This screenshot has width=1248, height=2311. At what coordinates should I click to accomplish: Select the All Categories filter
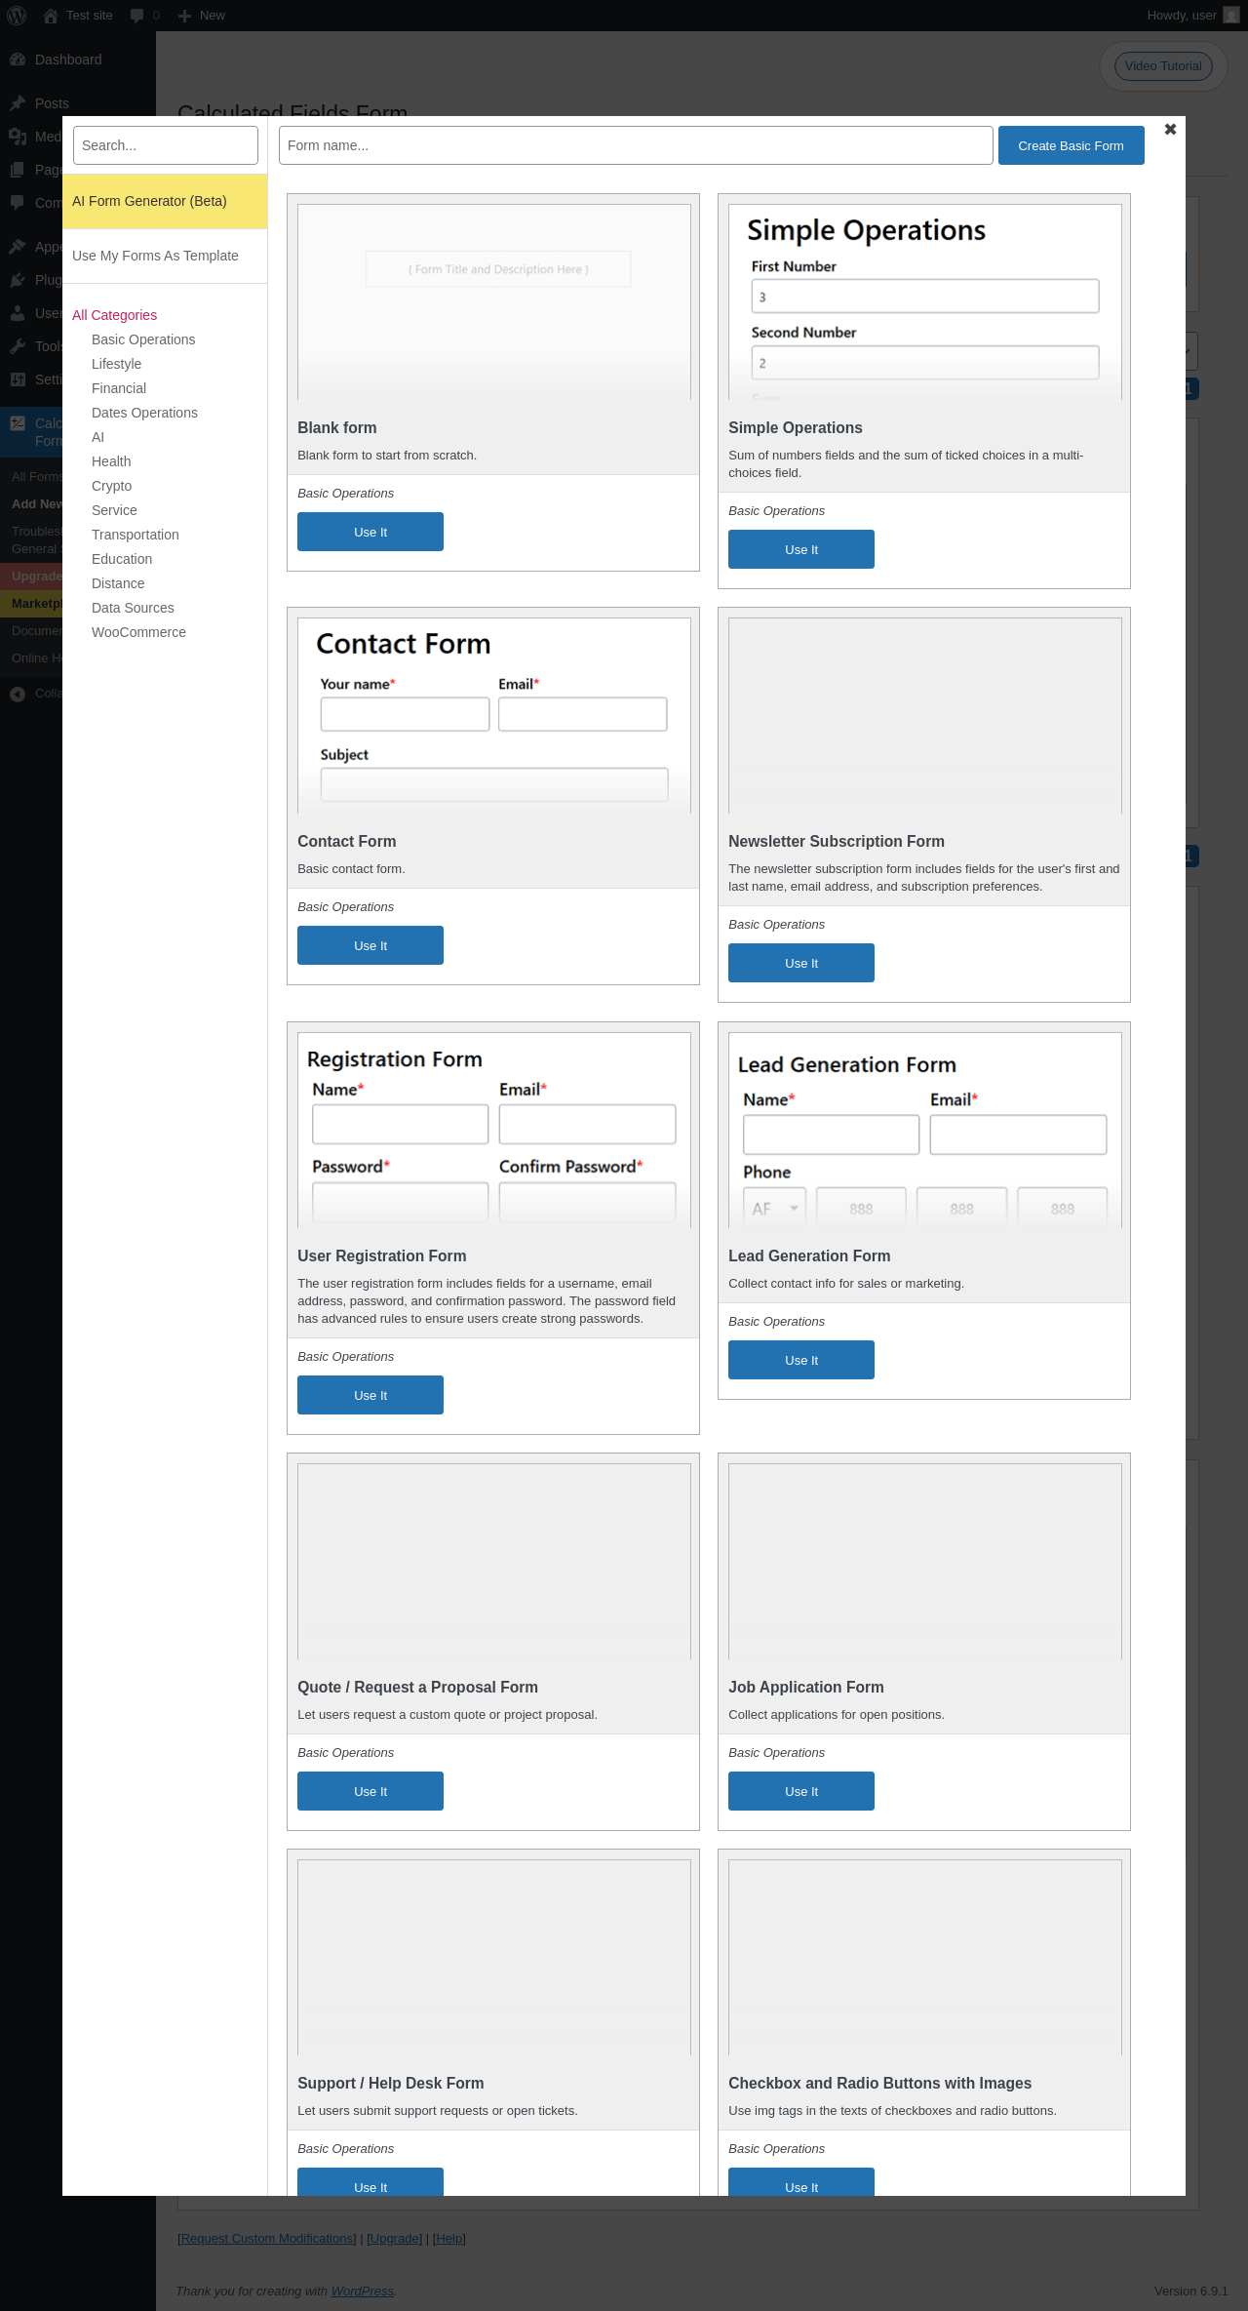click(114, 315)
